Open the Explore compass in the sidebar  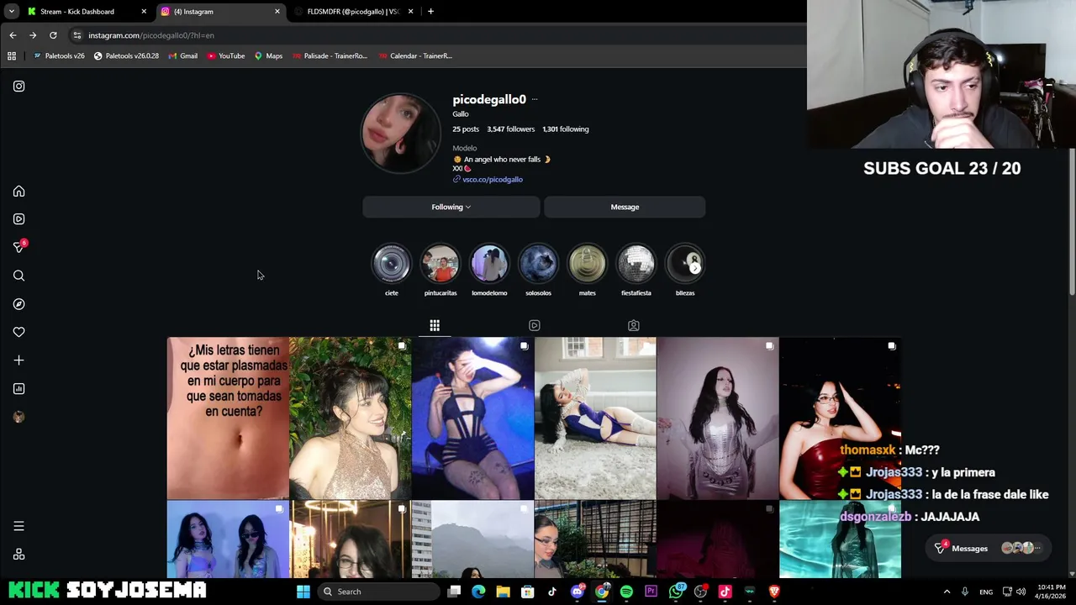(x=18, y=304)
